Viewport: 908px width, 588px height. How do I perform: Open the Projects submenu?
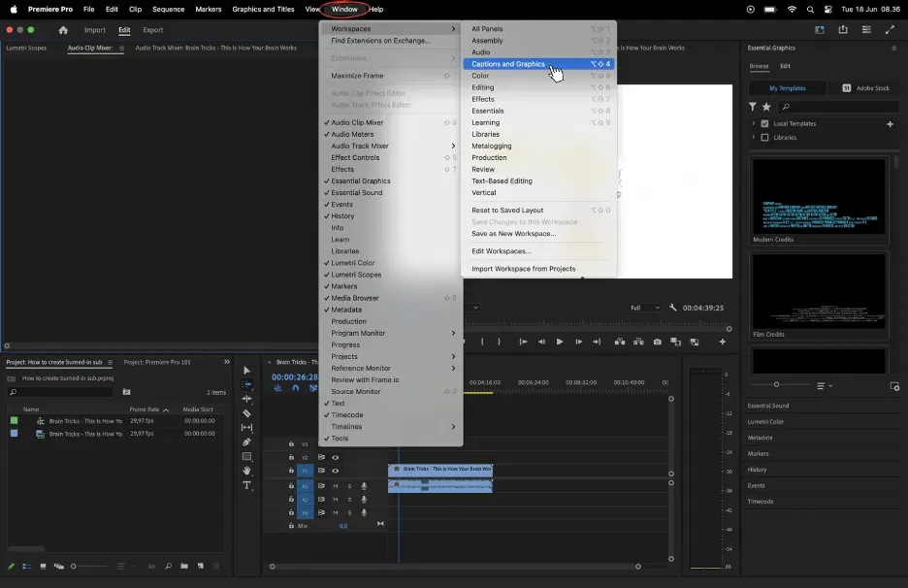pyautogui.click(x=391, y=357)
